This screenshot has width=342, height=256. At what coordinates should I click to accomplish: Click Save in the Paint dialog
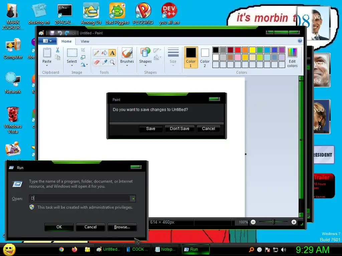[151, 128]
